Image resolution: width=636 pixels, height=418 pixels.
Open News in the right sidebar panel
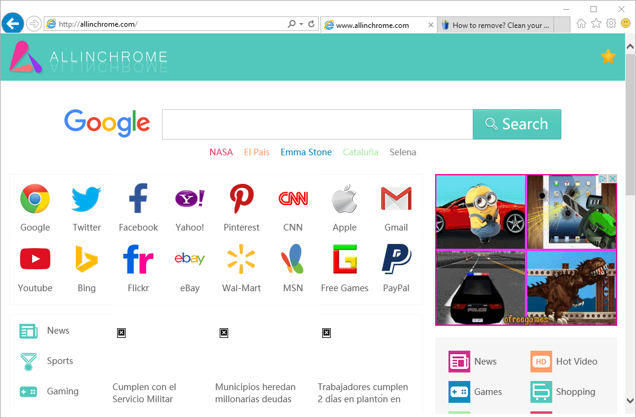tap(473, 361)
